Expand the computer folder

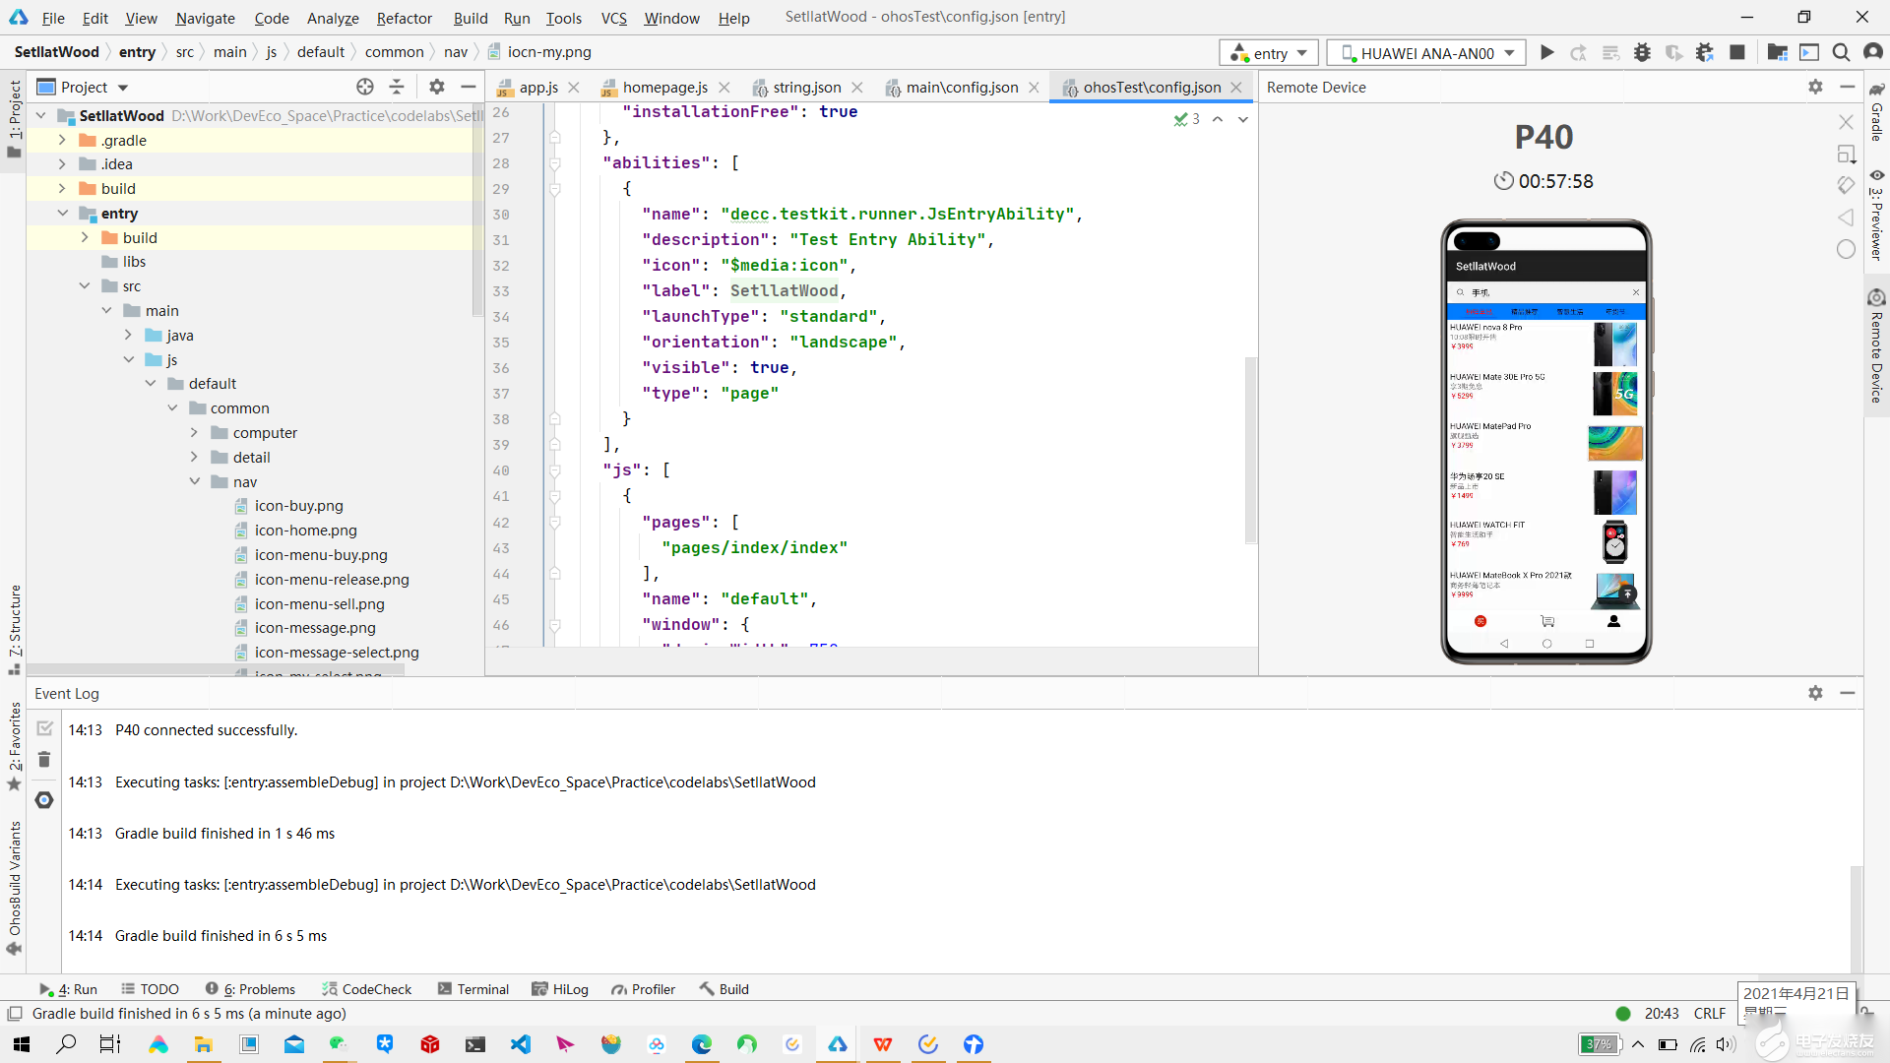pyautogui.click(x=194, y=432)
